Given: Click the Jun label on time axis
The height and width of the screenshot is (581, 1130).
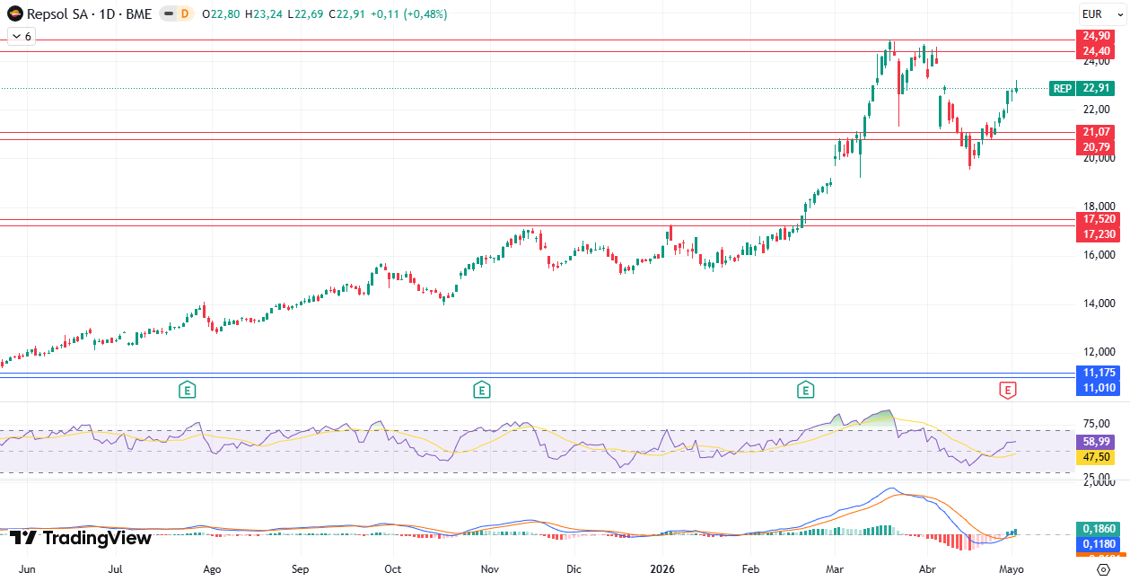Looking at the screenshot, I should click(x=27, y=569).
